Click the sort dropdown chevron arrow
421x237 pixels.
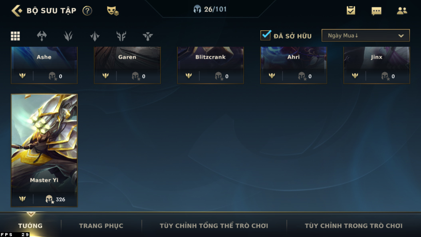(x=401, y=36)
